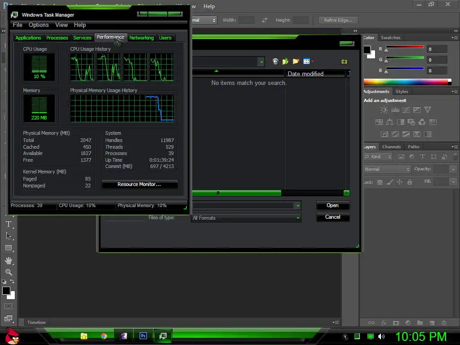Toggle smart object layer filter icon

tap(444, 157)
